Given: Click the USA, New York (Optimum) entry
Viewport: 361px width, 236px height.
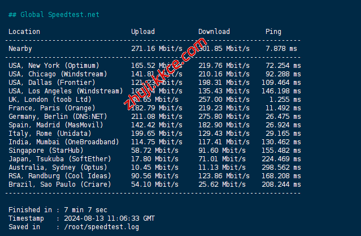Looking at the screenshot, I should [x=54, y=66].
